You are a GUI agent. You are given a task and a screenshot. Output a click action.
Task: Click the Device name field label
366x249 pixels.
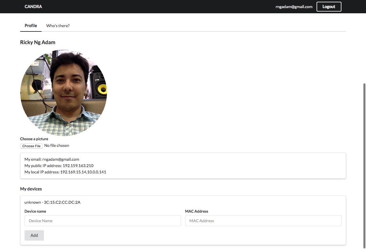point(35,211)
